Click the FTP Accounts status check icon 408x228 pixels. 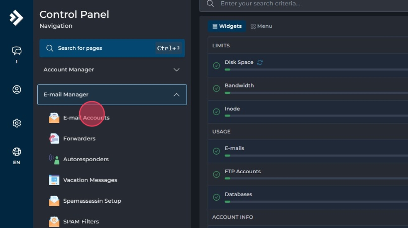[x=216, y=175]
